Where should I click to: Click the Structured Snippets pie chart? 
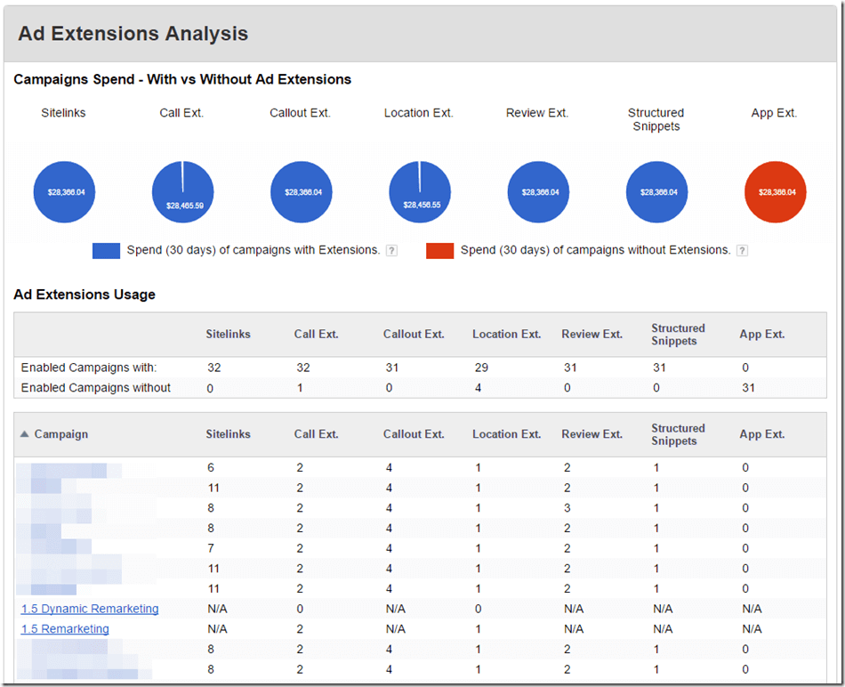[x=656, y=191]
